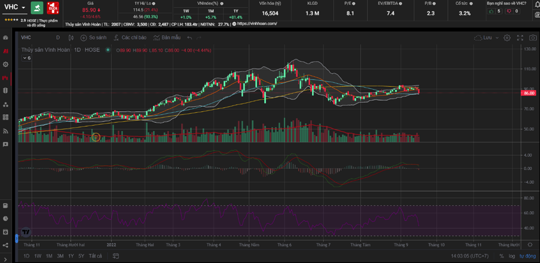Expand the VHC ticker dropdown

coord(24,8)
